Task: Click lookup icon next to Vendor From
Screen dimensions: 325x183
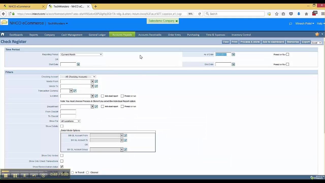Action: [x=96, y=81]
